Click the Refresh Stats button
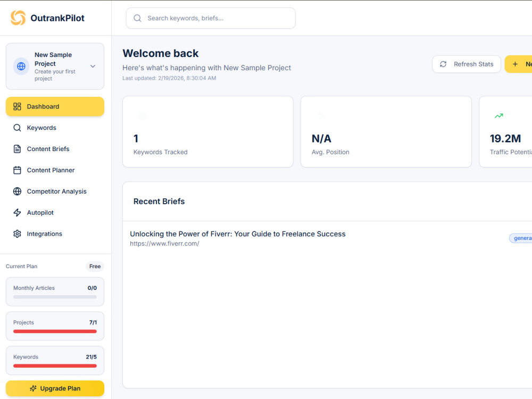The height and width of the screenshot is (399, 532). click(x=467, y=64)
